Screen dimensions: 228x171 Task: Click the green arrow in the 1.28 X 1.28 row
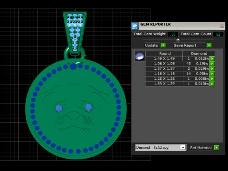tap(212, 79)
